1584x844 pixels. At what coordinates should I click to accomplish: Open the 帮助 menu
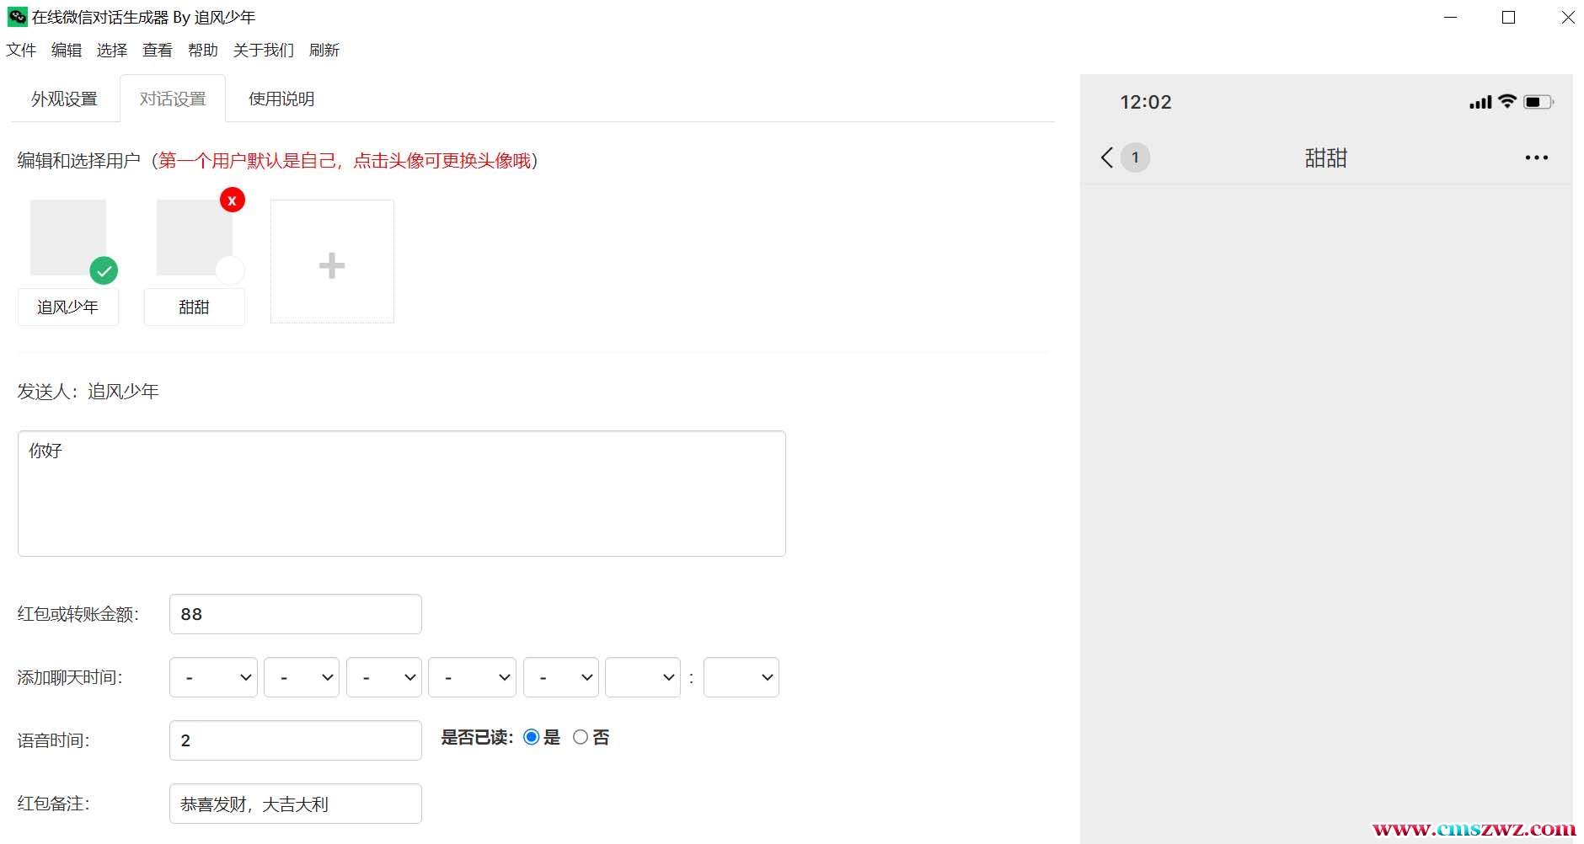[x=202, y=51]
